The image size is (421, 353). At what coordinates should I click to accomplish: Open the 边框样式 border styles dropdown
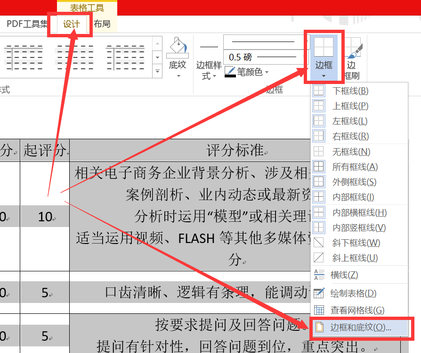(x=209, y=70)
